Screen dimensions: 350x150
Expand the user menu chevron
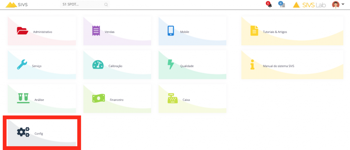(x=343, y=4)
